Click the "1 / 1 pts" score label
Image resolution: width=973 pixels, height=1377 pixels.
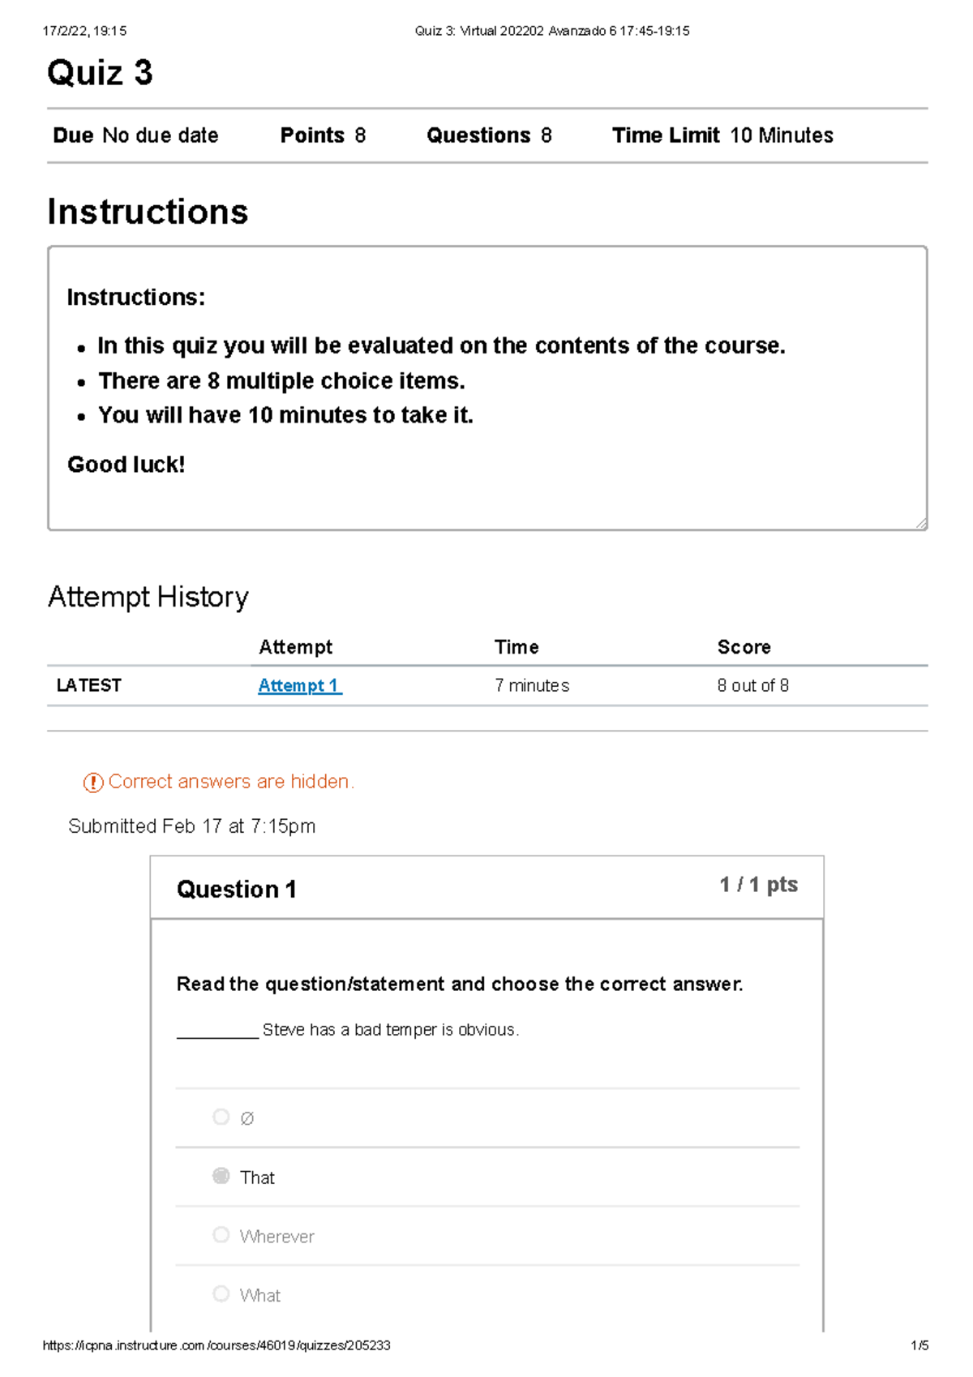point(758,885)
